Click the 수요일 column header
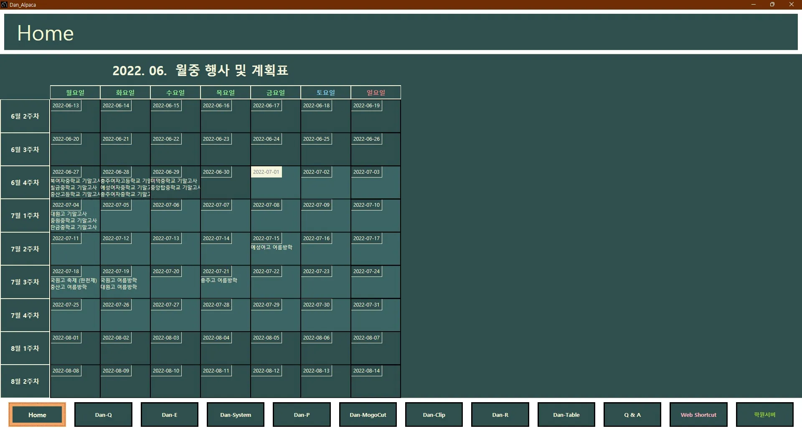Viewport: 802px width, 431px height. [x=175, y=92]
